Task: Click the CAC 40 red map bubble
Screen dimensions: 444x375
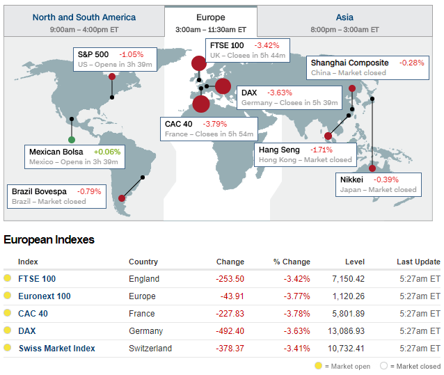Action: (200, 104)
